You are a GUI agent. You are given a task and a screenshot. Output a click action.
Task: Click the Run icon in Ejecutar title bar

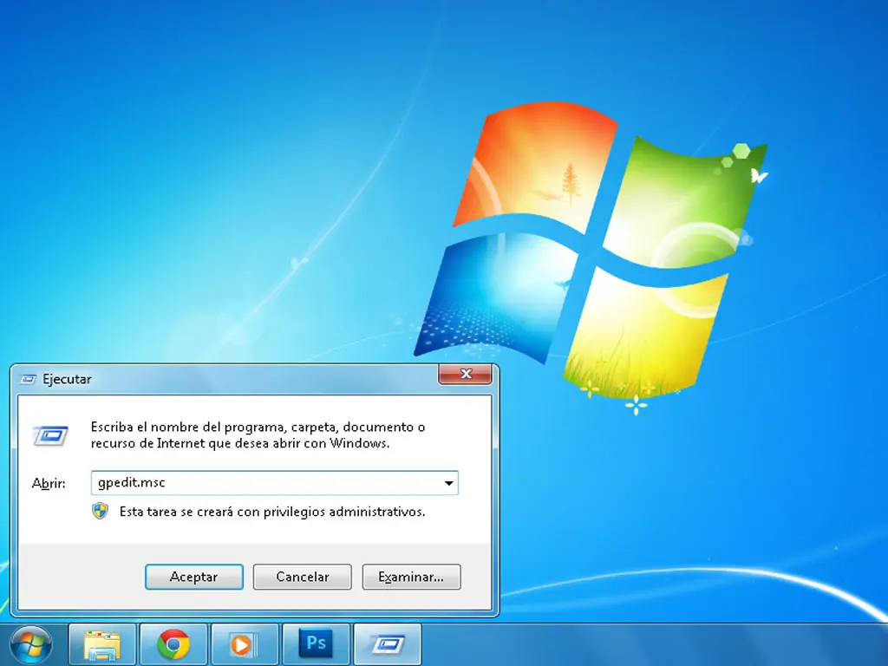point(29,379)
